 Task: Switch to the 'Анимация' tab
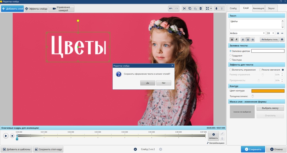[x=258, y=8]
